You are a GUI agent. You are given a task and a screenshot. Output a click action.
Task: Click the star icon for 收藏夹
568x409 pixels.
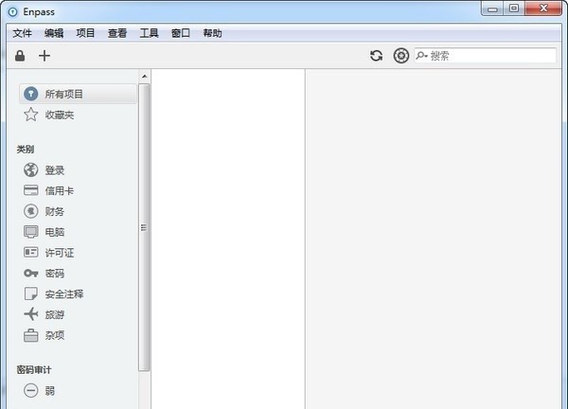tap(31, 115)
